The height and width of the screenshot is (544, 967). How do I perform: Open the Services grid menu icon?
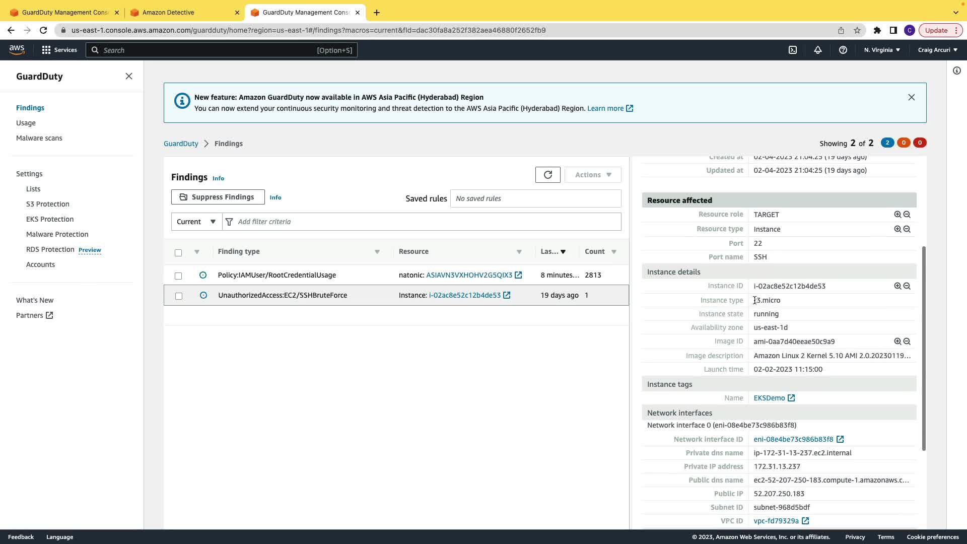(46, 50)
